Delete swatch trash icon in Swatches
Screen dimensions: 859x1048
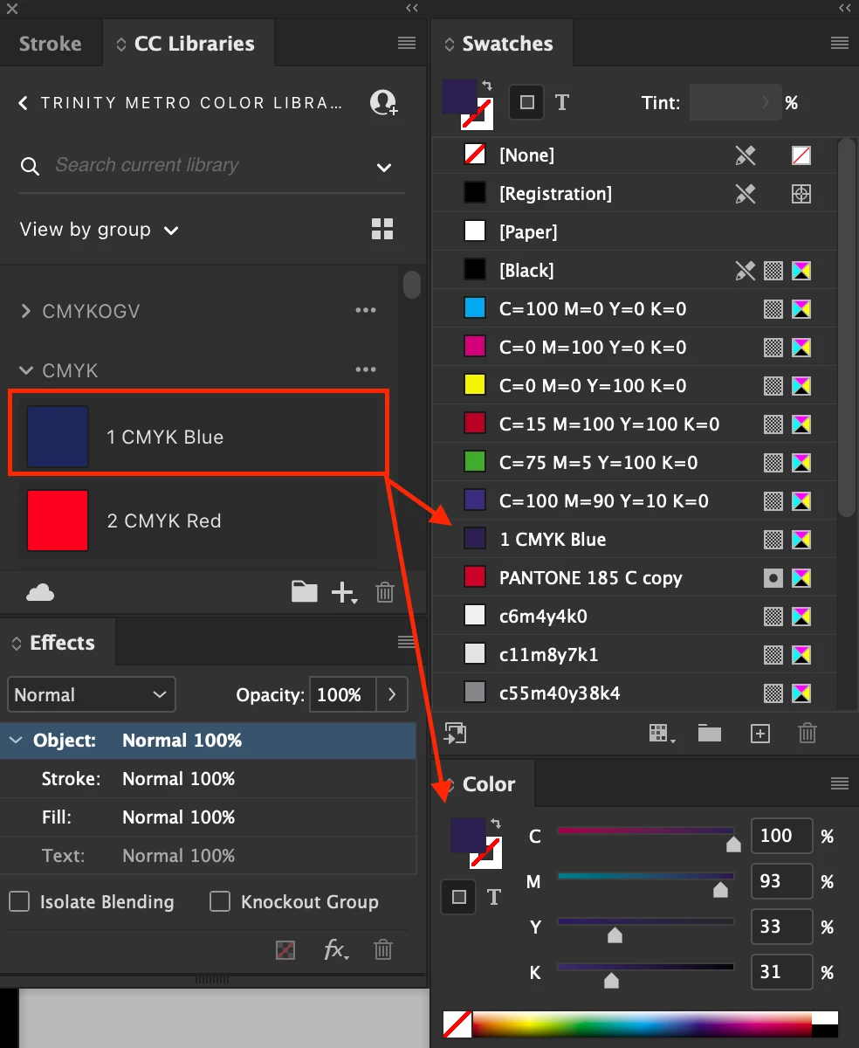(807, 734)
